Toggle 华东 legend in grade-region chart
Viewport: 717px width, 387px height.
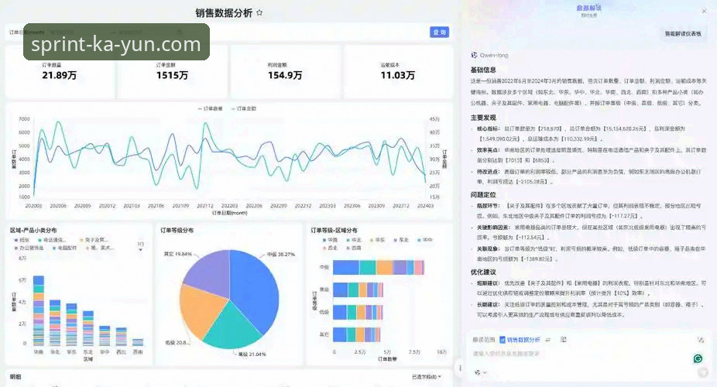point(377,240)
